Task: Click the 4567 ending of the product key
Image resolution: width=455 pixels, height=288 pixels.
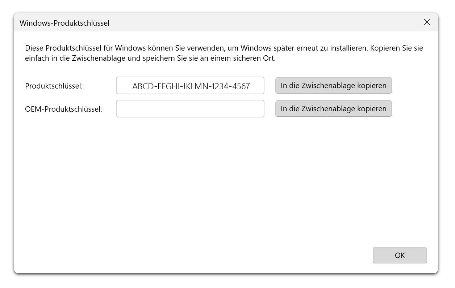Action: pyautogui.click(x=241, y=86)
